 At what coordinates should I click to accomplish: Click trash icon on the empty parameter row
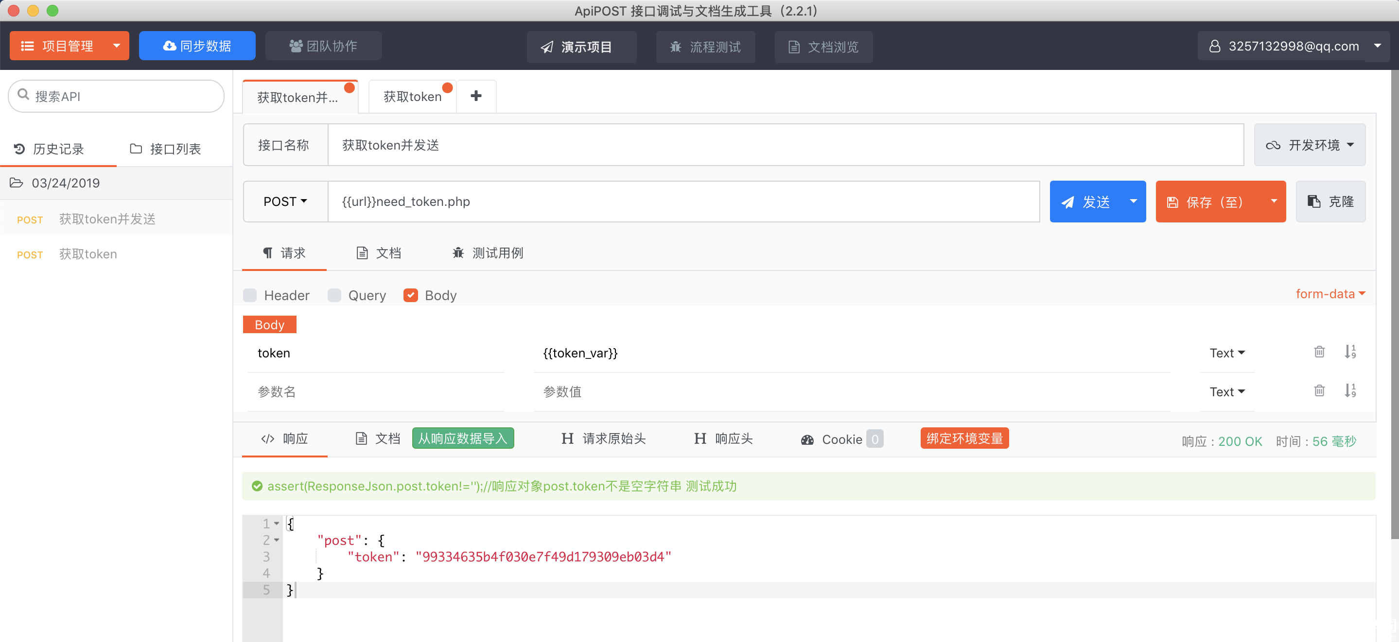1319,391
